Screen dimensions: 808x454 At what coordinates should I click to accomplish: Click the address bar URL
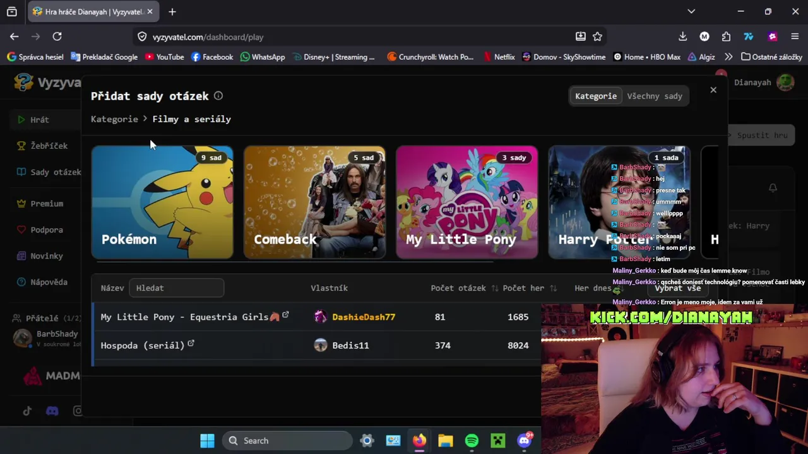coord(208,37)
